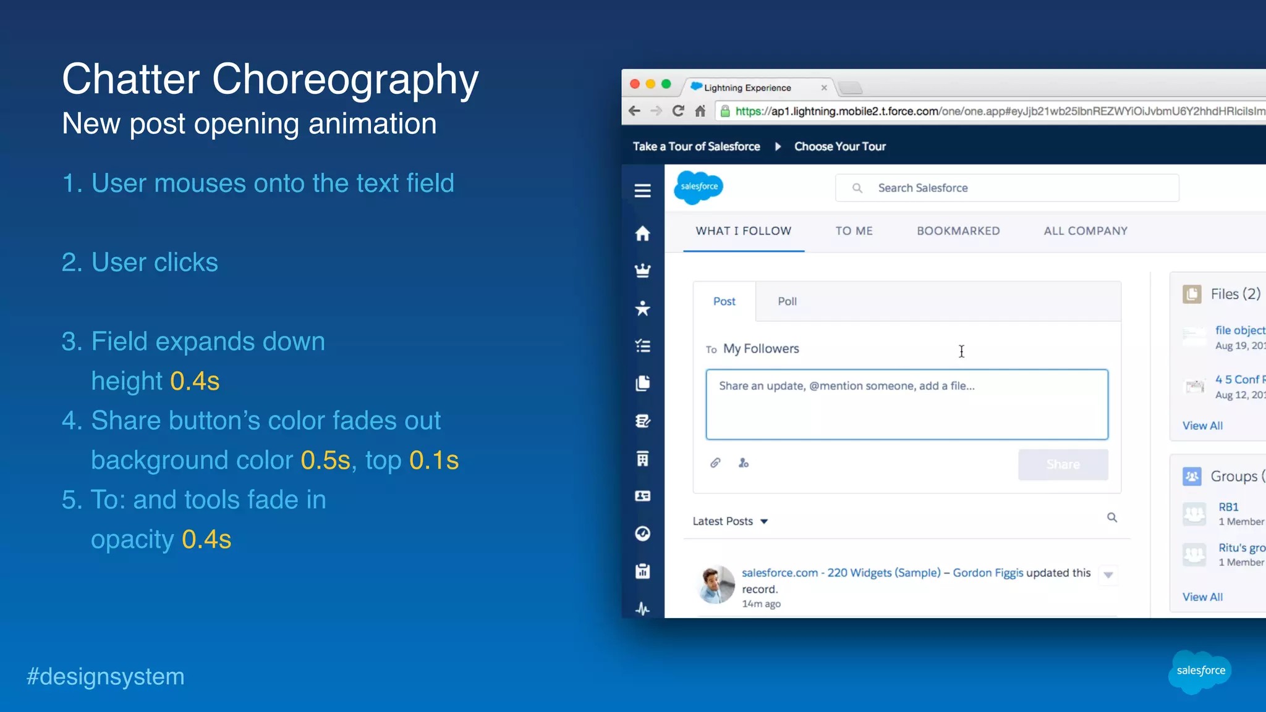Click Ritu's group avatar
Image resolution: width=1266 pixels, height=712 pixels.
click(x=1194, y=554)
